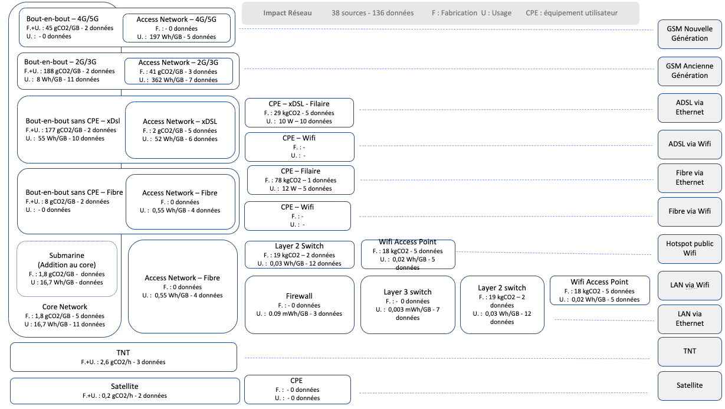This screenshot has width=725, height=409.
Task: Select the Access Network – 2G/3G box
Action: point(178,71)
